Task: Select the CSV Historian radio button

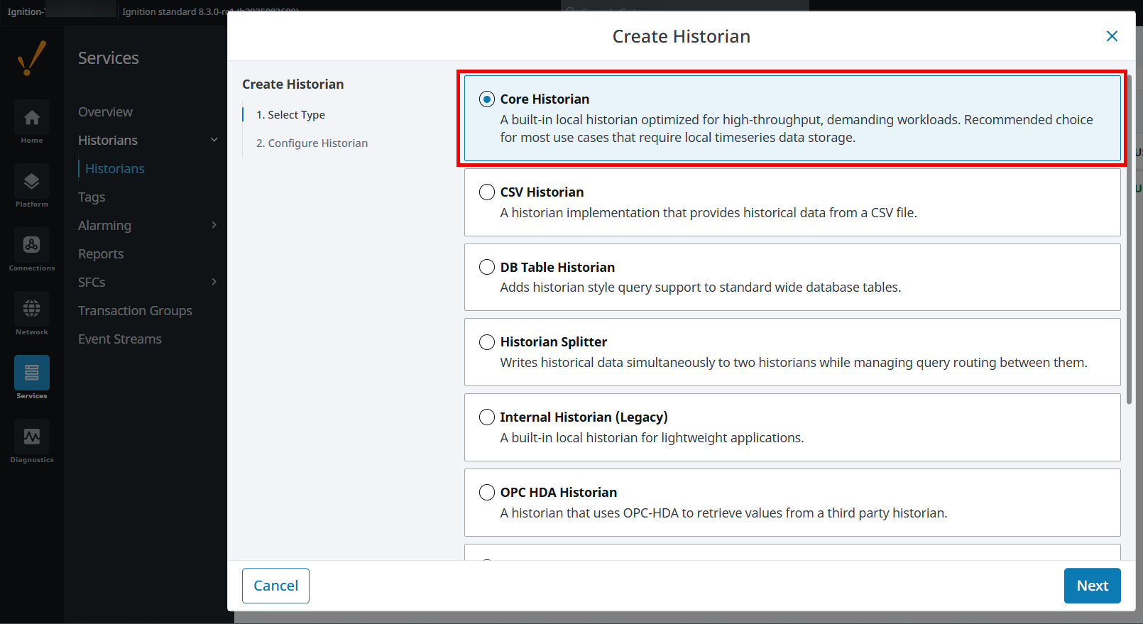Action: (487, 192)
